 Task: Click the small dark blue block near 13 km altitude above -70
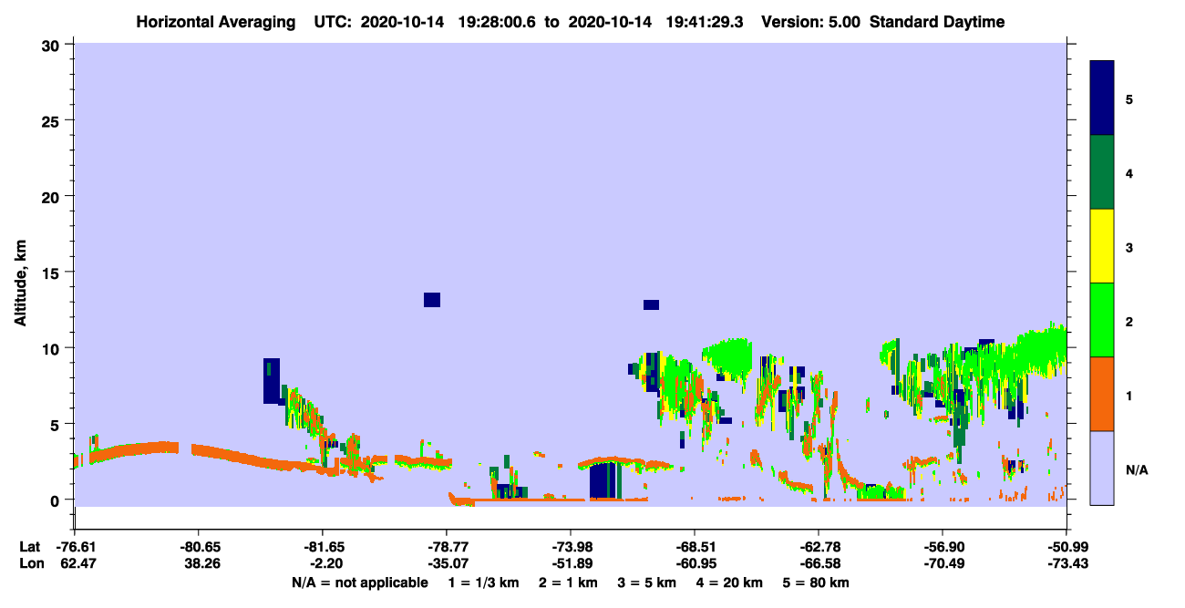click(651, 304)
